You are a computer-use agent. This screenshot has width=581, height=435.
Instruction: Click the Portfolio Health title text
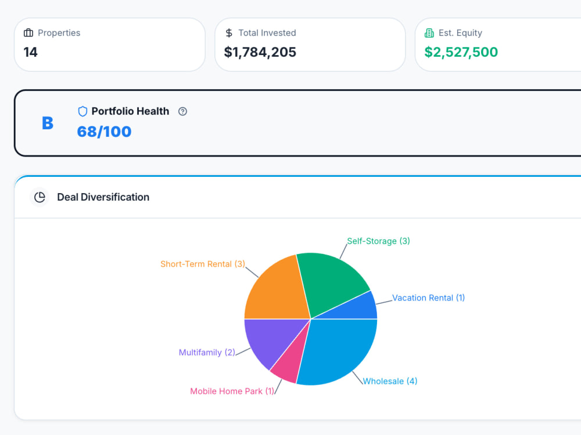(x=130, y=111)
